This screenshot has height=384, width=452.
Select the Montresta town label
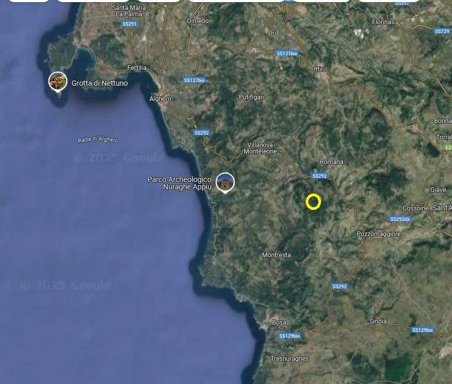click(276, 255)
